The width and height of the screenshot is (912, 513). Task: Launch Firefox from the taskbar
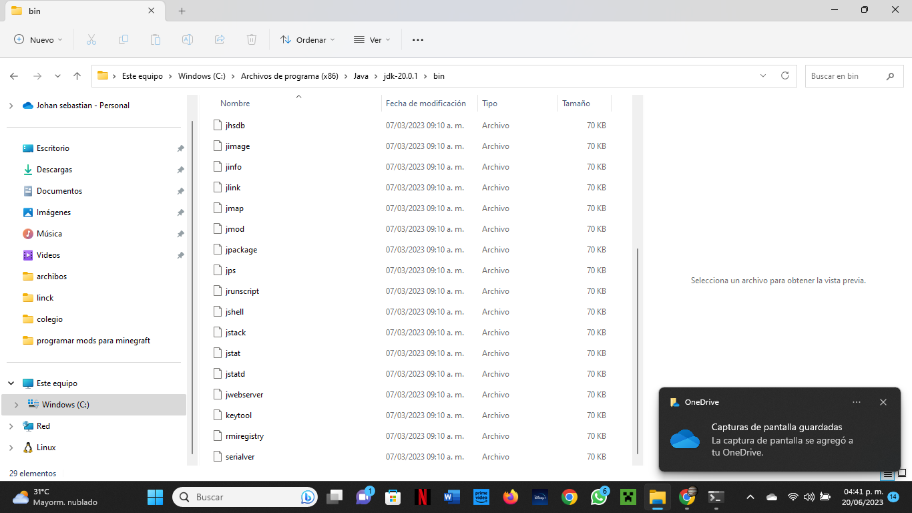tap(511, 497)
